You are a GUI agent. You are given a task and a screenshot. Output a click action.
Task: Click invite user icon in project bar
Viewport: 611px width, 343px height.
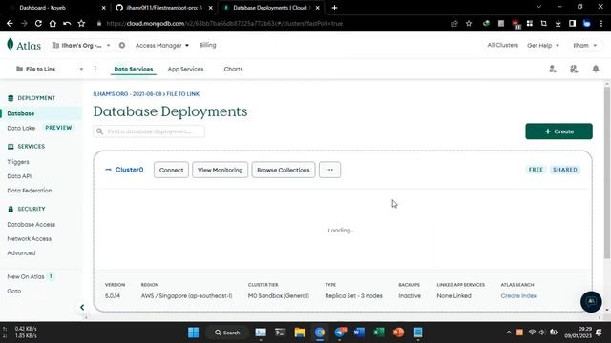(553, 69)
